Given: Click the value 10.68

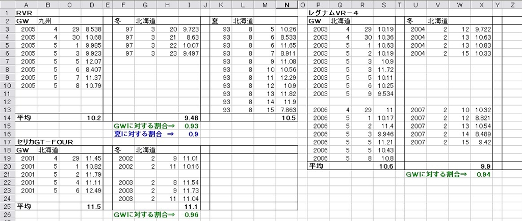Looking at the screenshot, I should [94, 37].
